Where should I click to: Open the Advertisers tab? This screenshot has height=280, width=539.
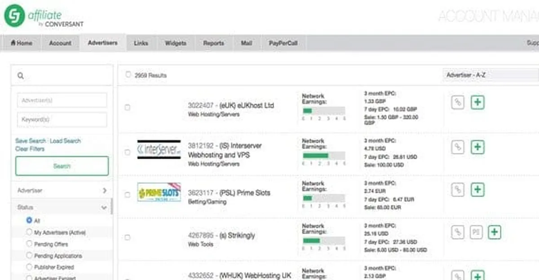(x=103, y=43)
